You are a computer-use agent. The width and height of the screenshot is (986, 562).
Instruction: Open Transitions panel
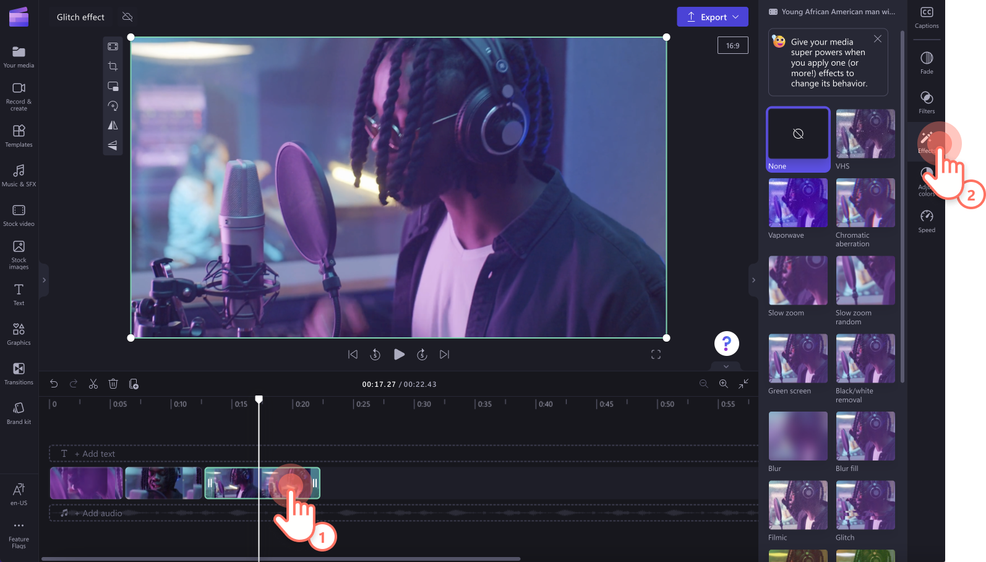(x=19, y=374)
